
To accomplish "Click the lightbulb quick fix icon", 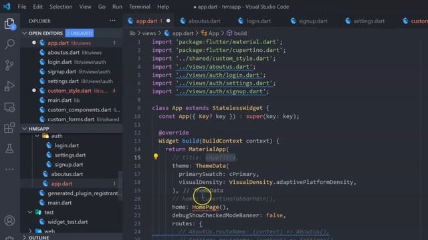I will click(x=156, y=157).
